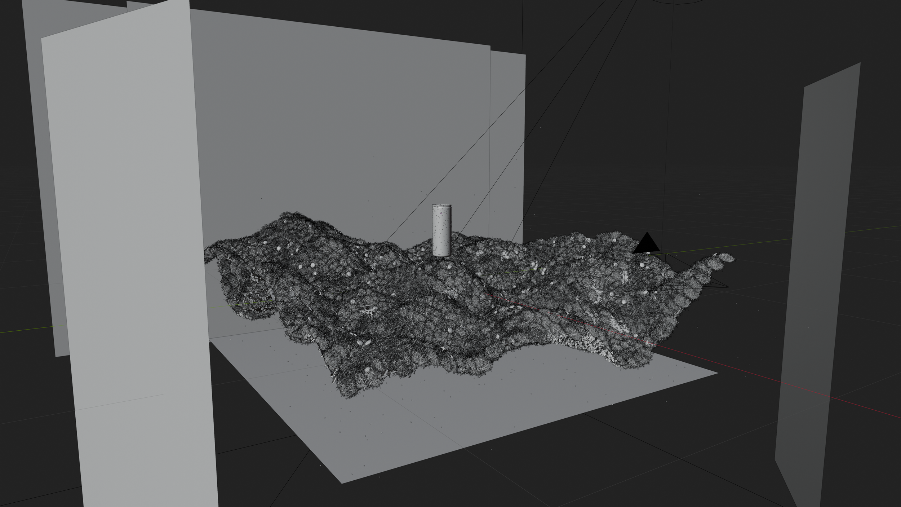Click the black triangle above the camera

[647, 244]
